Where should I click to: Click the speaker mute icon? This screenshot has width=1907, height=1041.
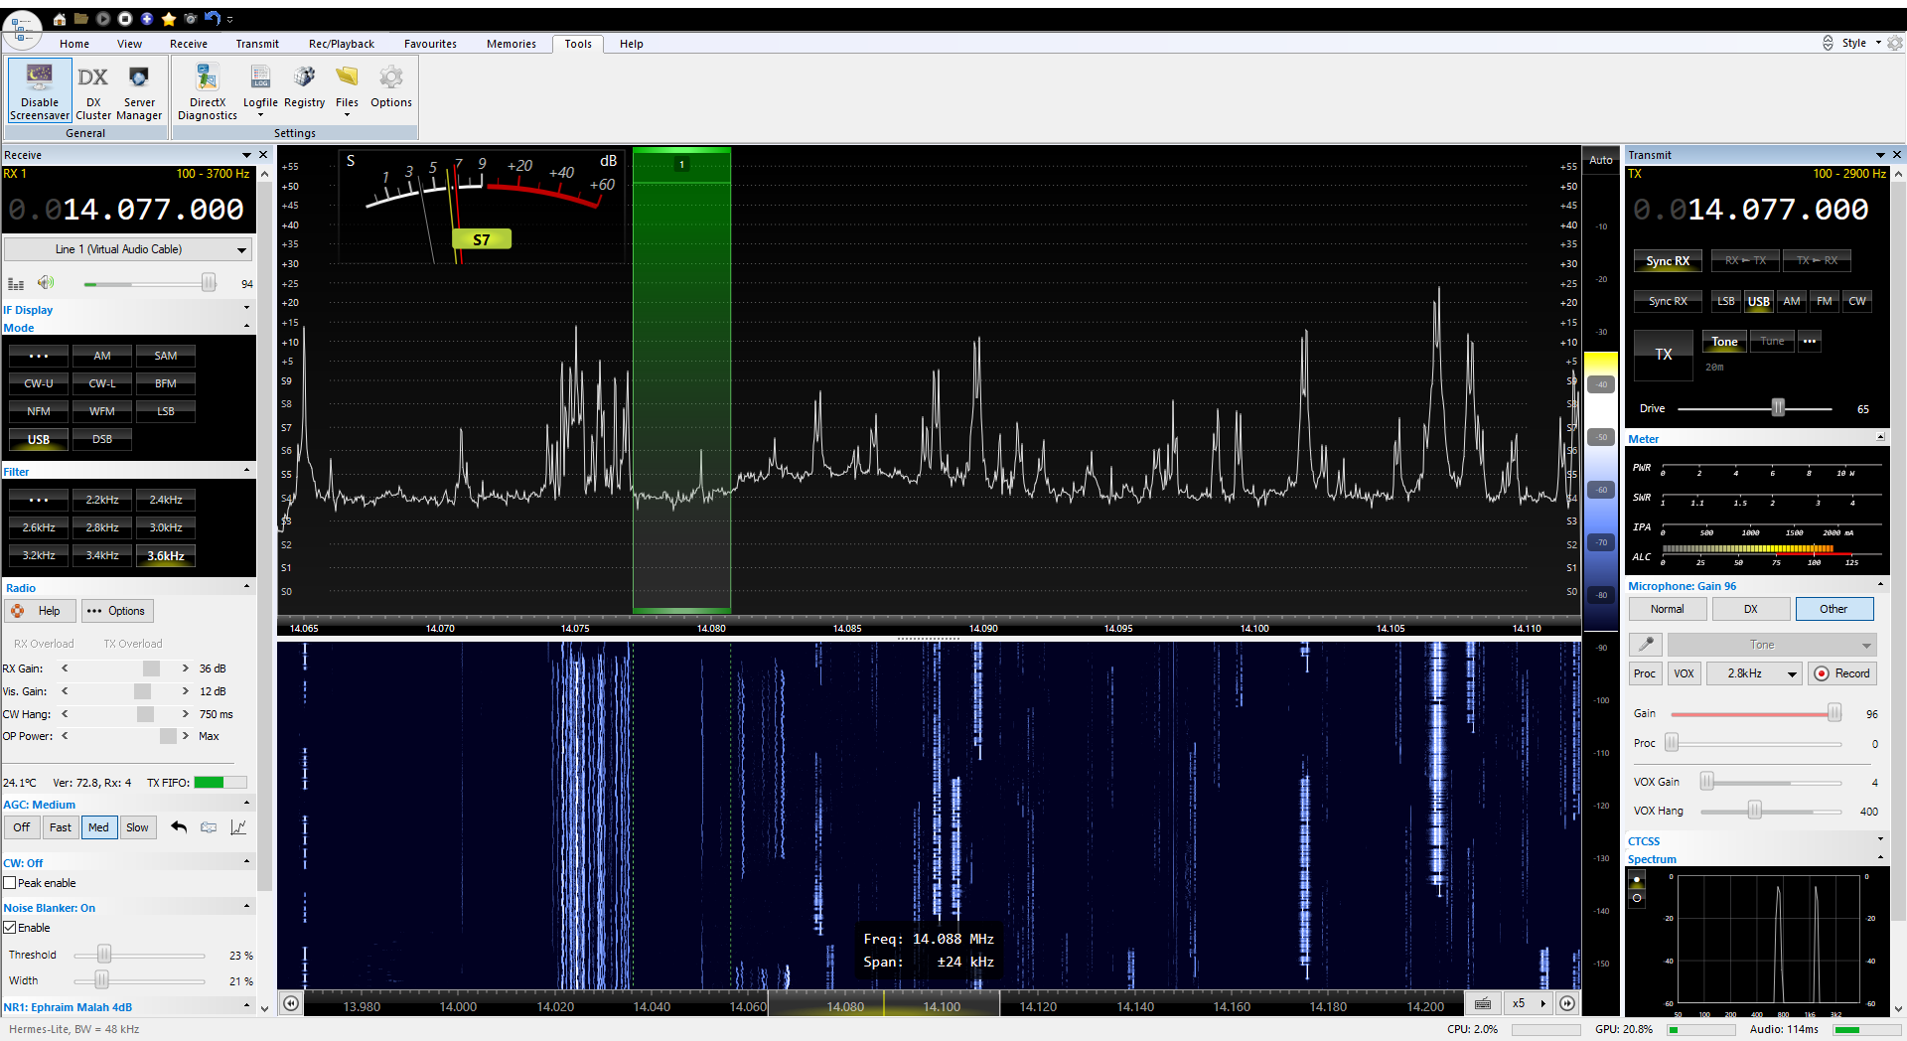pyautogui.click(x=46, y=283)
